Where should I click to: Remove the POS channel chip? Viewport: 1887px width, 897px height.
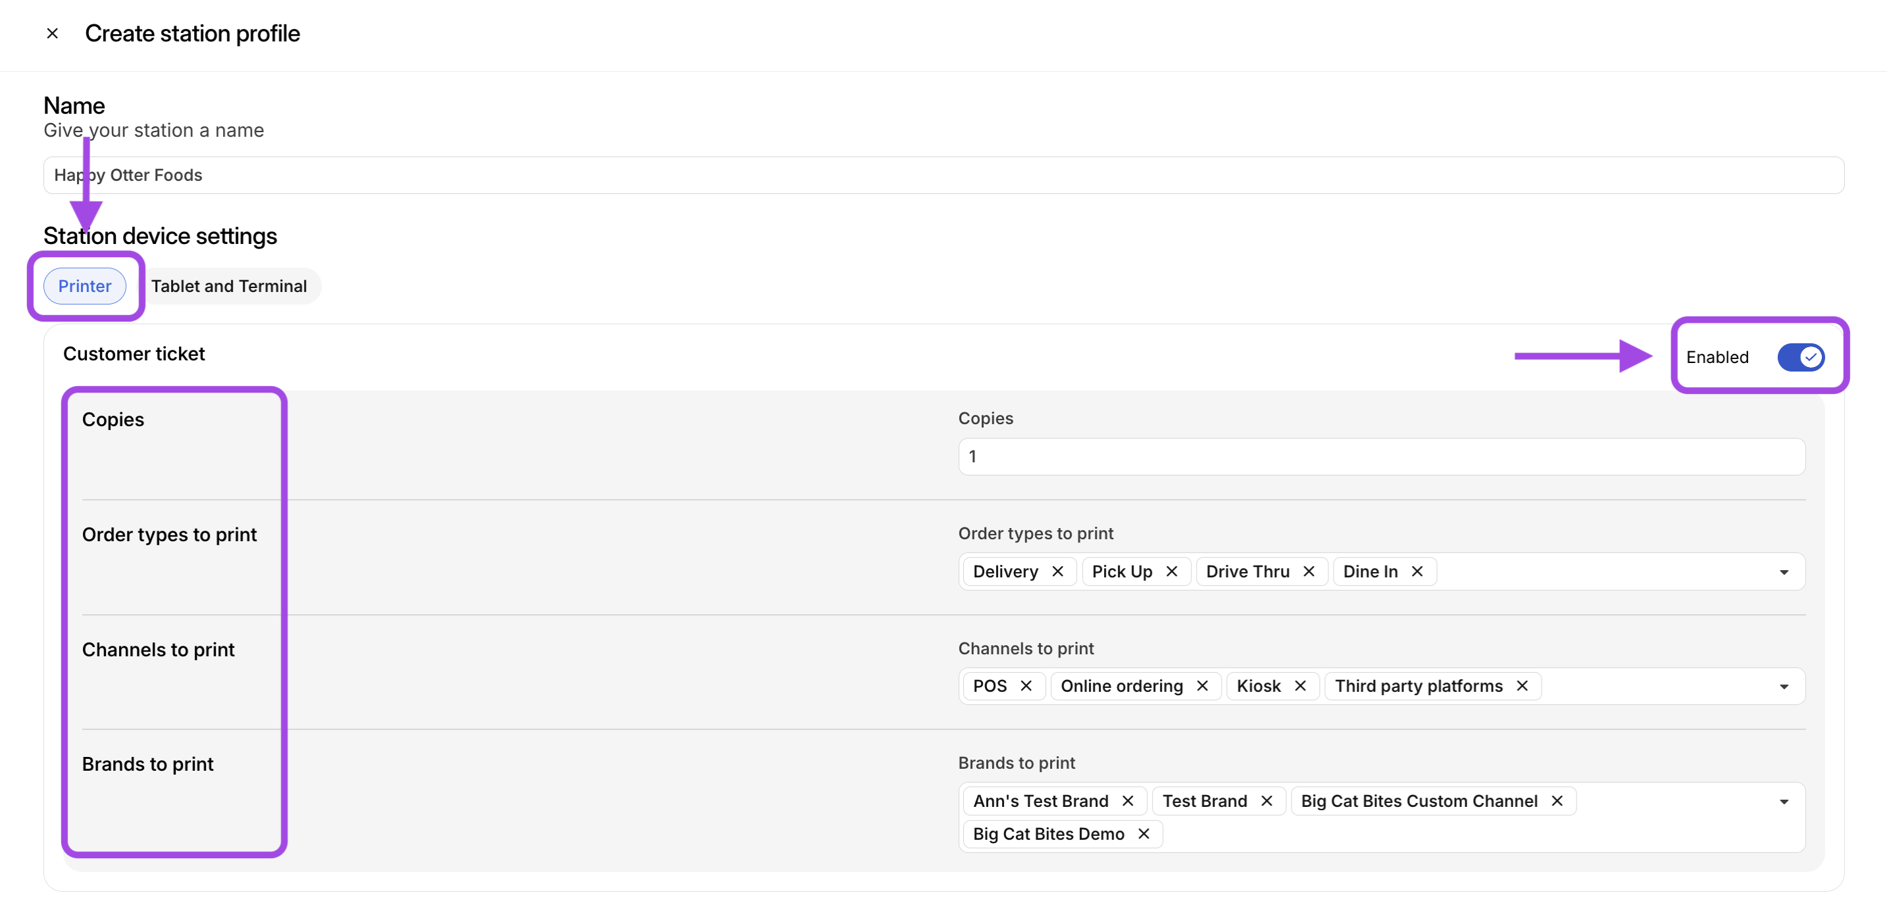[1026, 686]
